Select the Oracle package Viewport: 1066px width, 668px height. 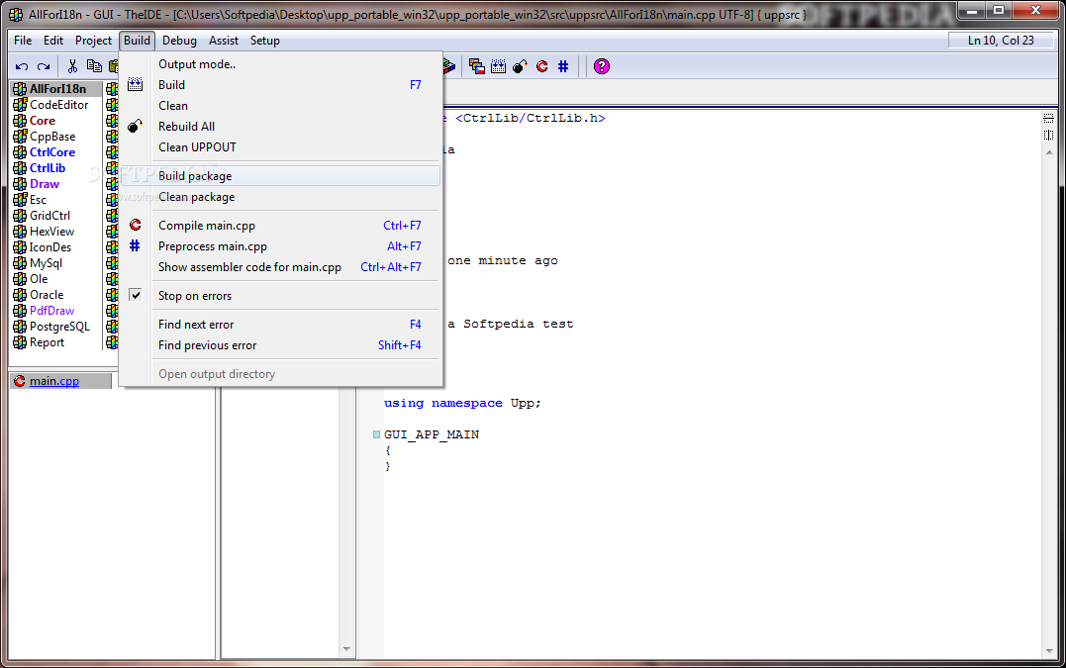click(x=56, y=295)
